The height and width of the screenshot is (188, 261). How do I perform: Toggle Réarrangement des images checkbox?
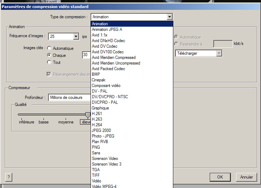tap(49, 74)
